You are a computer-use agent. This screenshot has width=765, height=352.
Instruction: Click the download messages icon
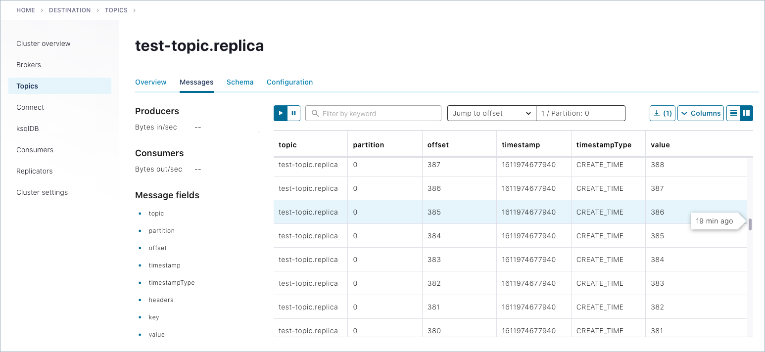click(662, 113)
